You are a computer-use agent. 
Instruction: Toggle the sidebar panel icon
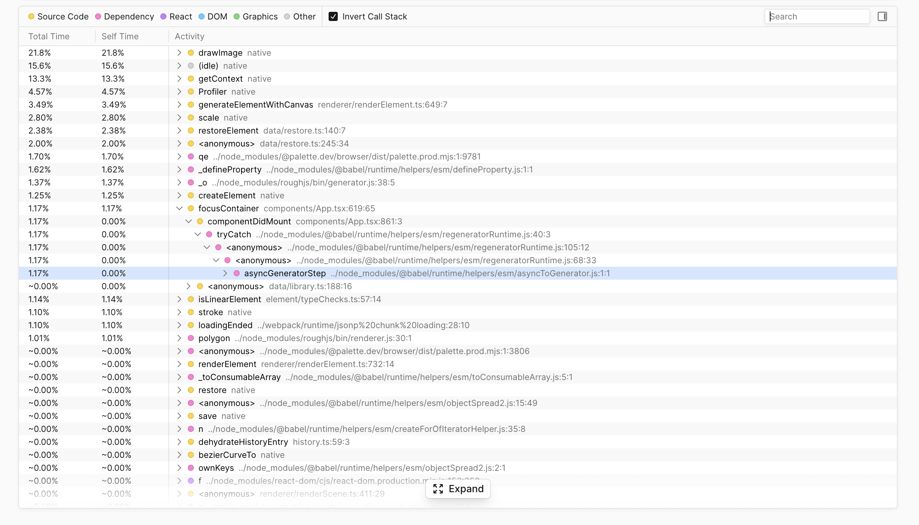tap(882, 16)
